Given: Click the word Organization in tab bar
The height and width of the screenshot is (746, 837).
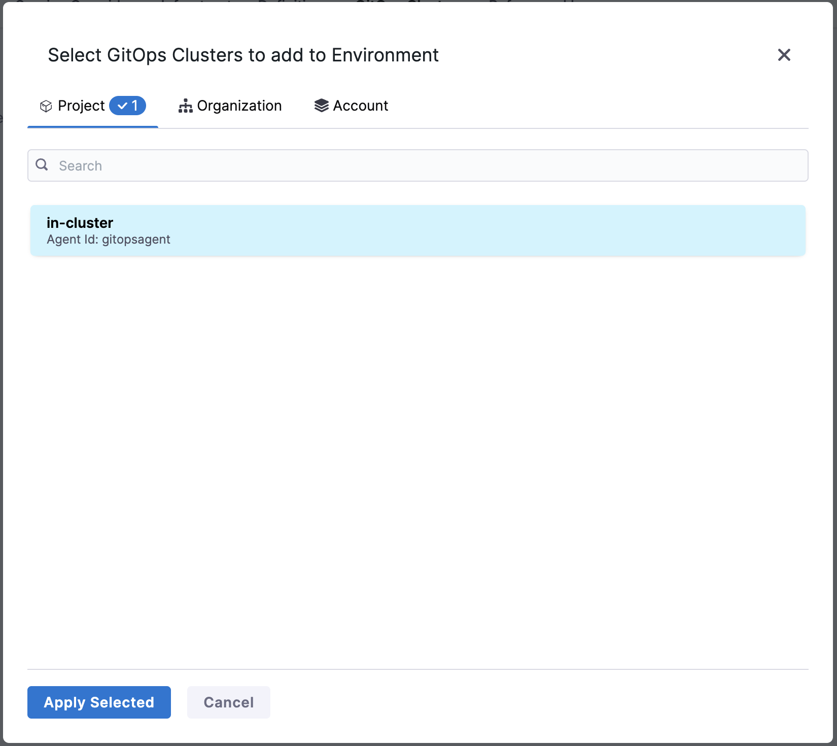Looking at the screenshot, I should [x=239, y=106].
